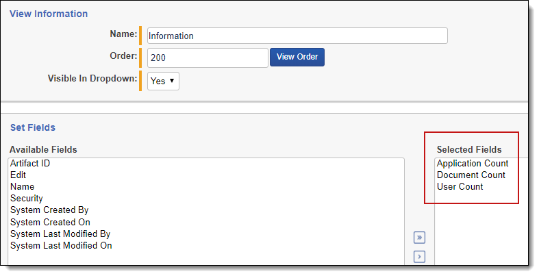Select Application Count in Selected Fields

coord(473,163)
